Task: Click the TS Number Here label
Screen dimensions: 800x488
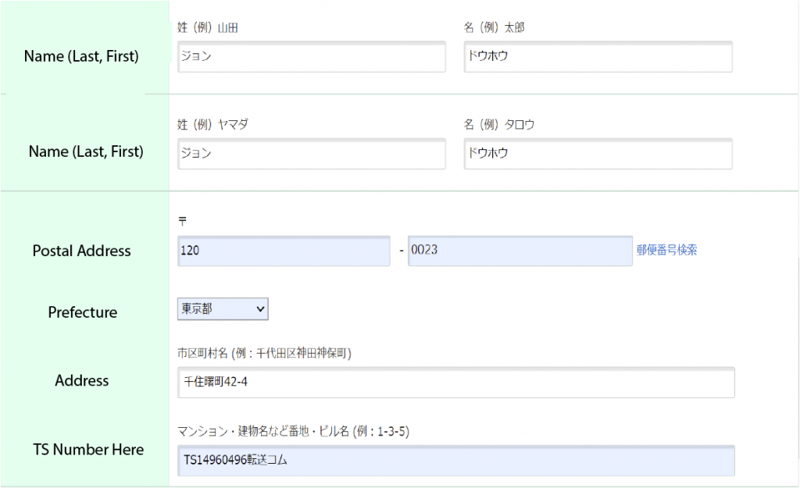Action: click(88, 450)
